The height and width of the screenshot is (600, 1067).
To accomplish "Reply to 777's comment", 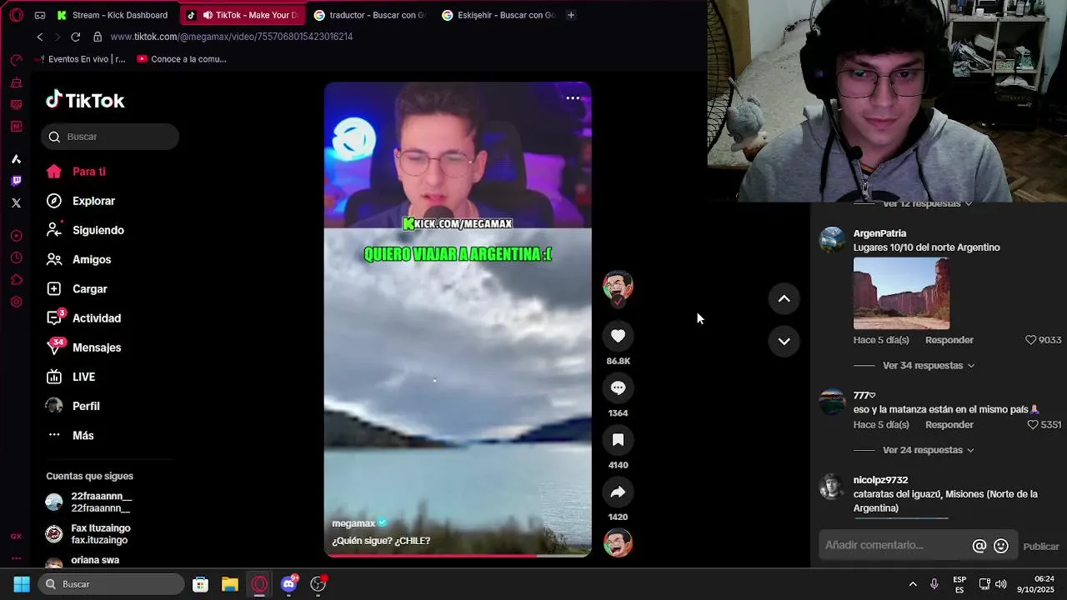I will pyautogui.click(x=949, y=425).
